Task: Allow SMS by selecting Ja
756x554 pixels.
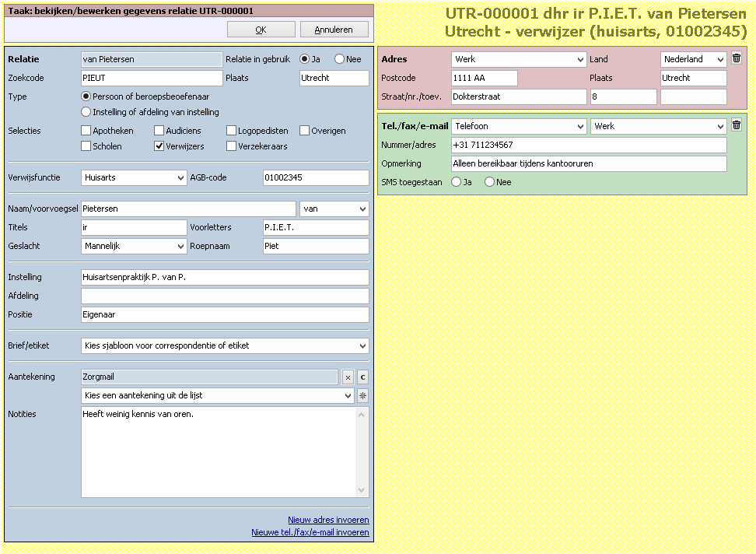Action: [457, 182]
